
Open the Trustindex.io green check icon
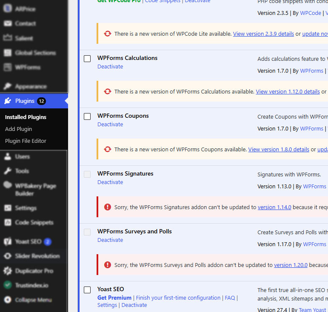tap(8, 285)
